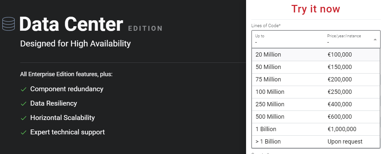This screenshot has height=154, width=385.
Task: Click the Try it now heading
Action: (316, 9)
